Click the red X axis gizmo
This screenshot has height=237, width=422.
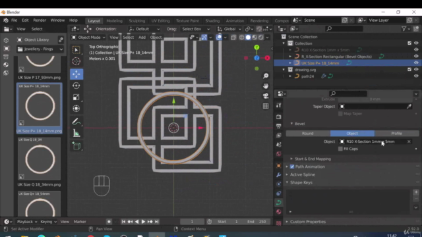tap(267, 58)
